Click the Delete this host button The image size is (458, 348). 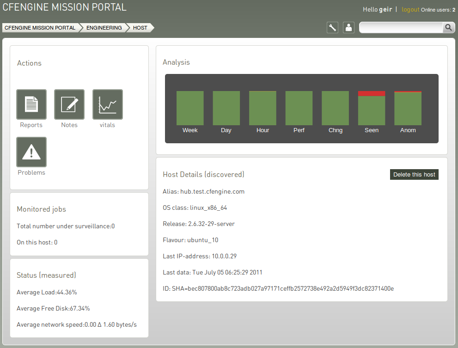coord(414,174)
